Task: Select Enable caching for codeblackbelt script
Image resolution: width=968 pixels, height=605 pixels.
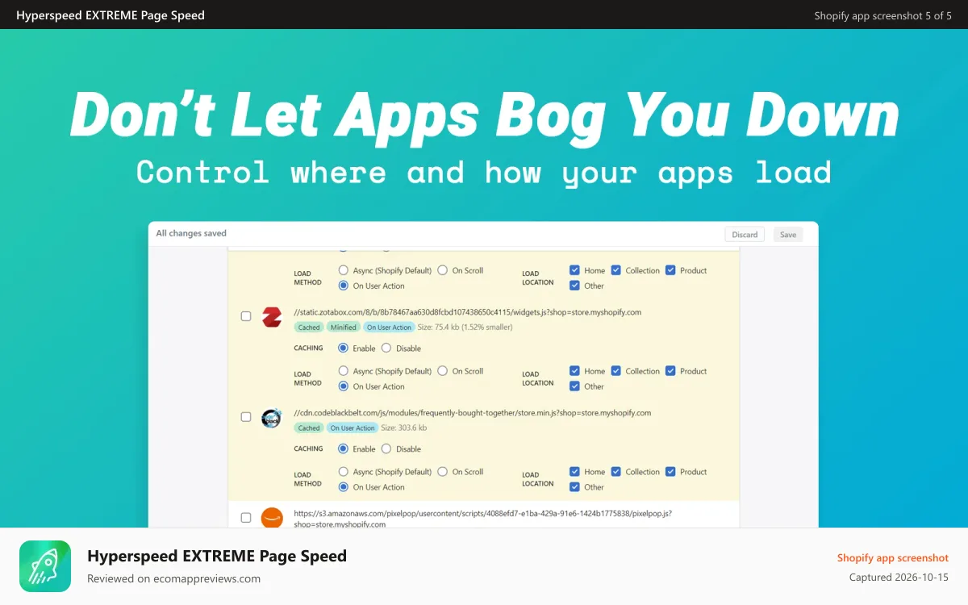Action: point(343,449)
